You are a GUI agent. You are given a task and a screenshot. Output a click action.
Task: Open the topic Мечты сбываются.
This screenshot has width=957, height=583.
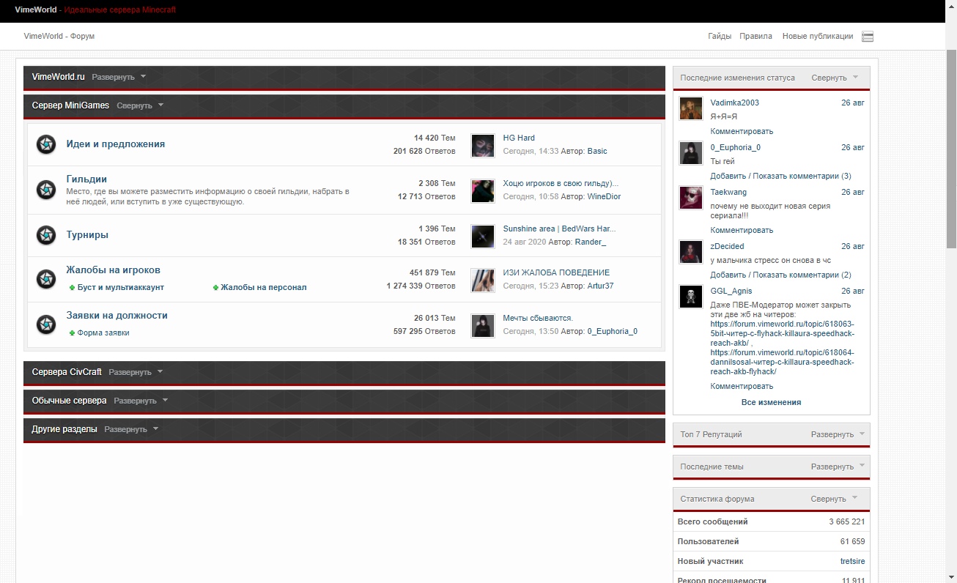[x=538, y=318]
